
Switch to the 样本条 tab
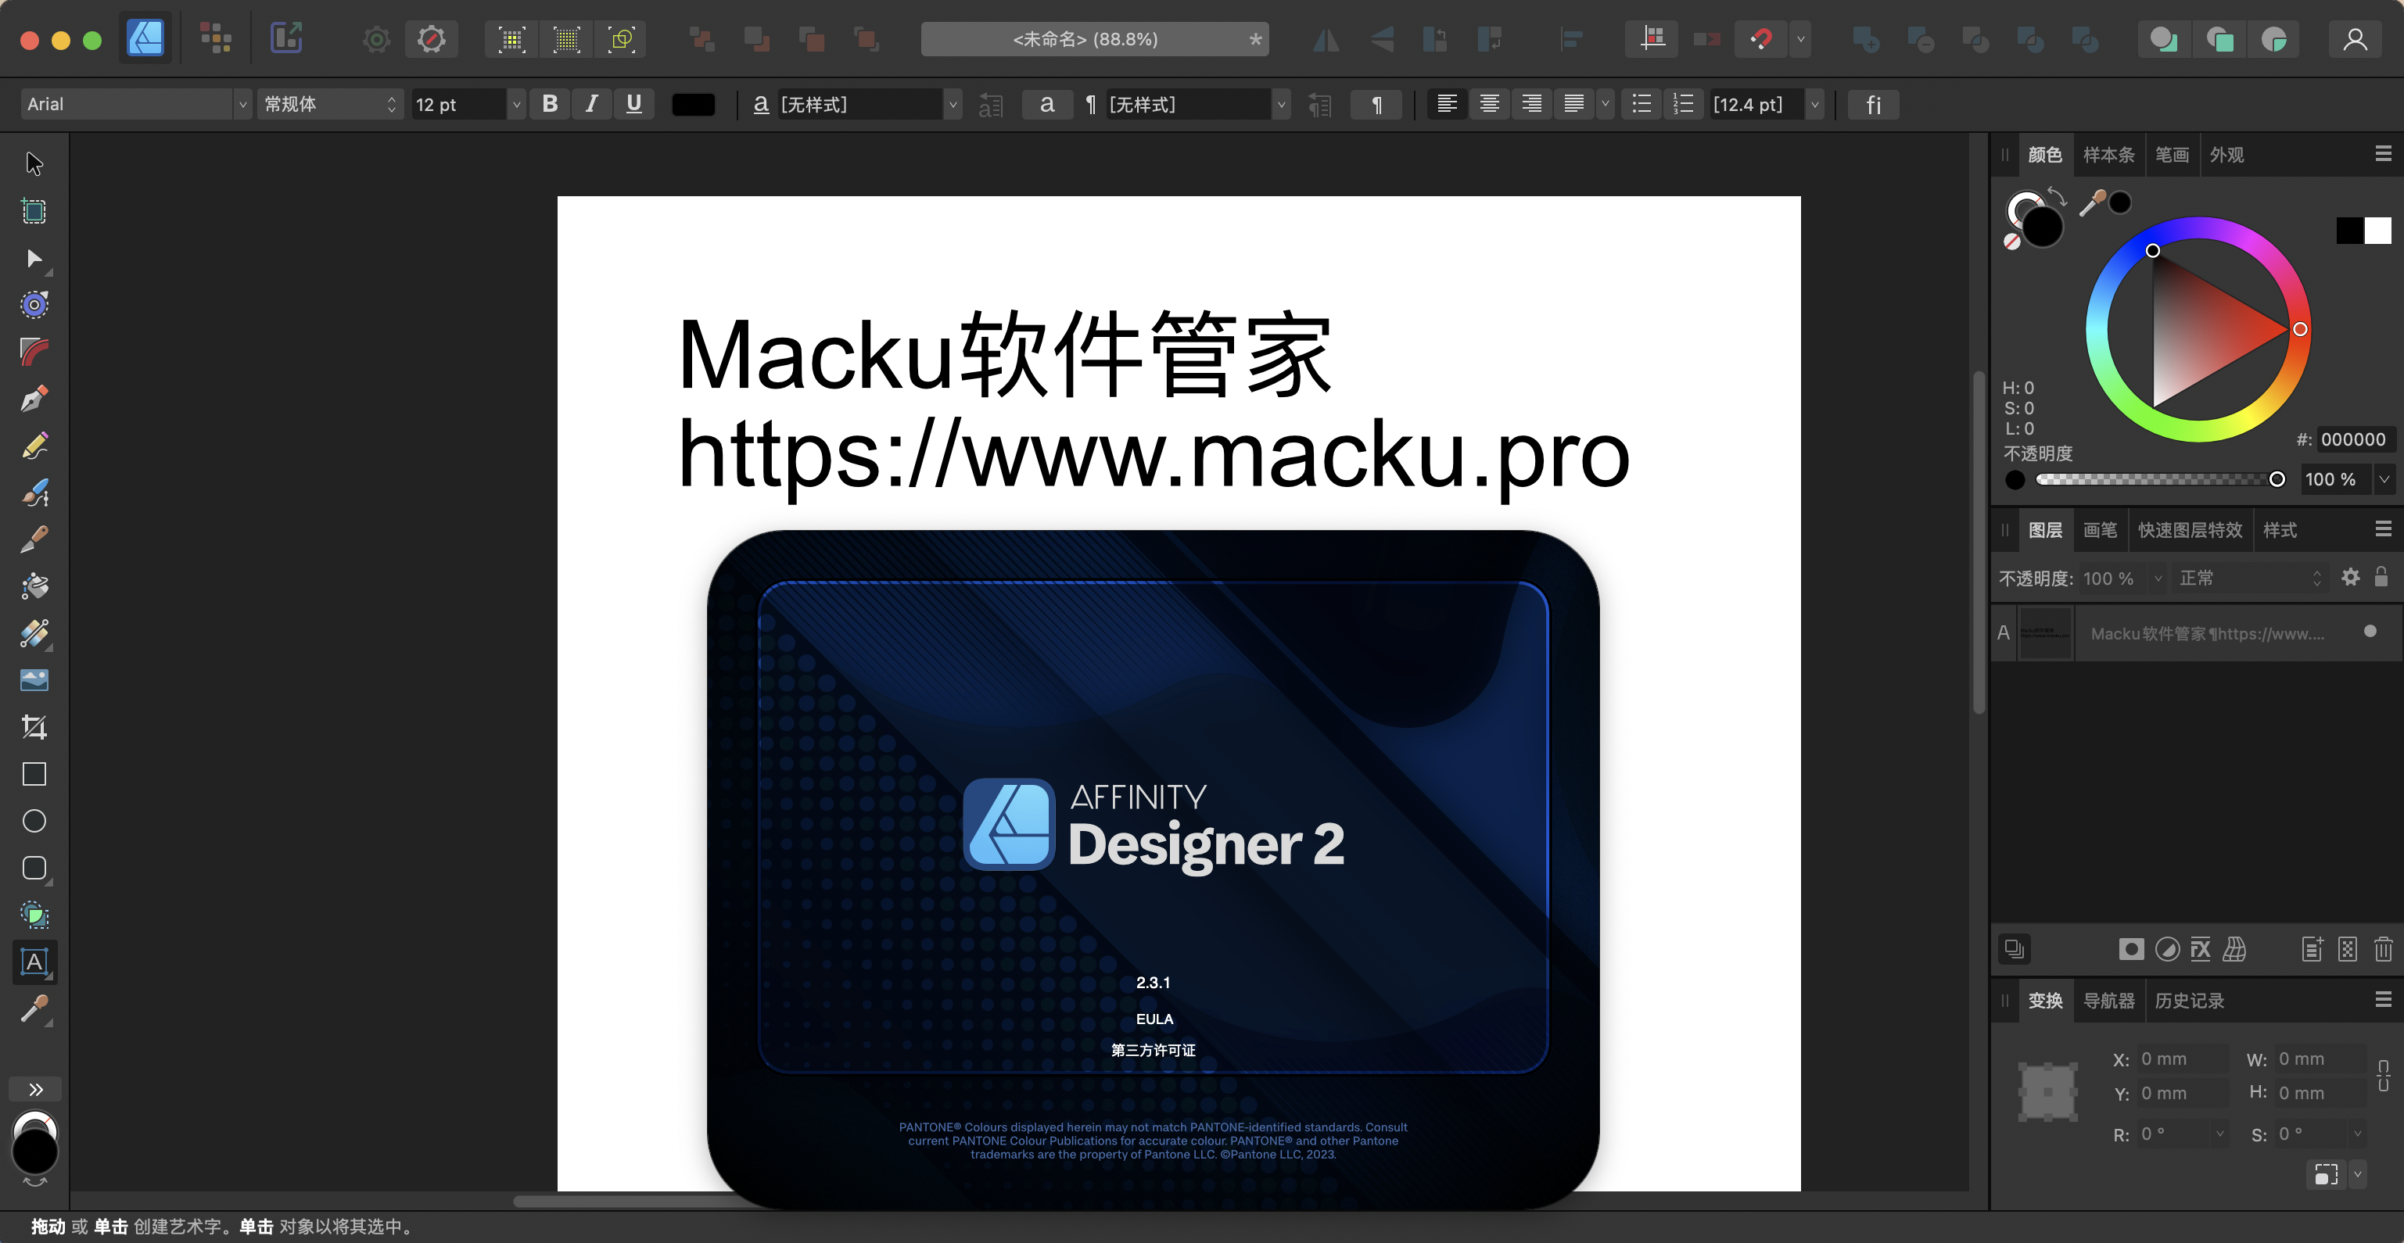[2108, 155]
